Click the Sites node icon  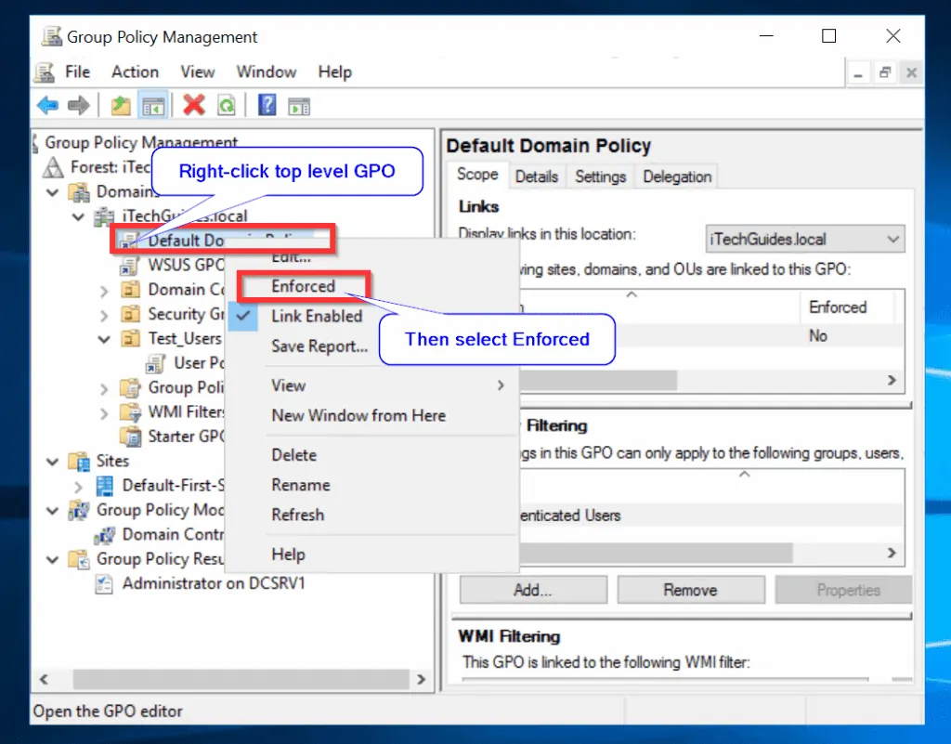(x=79, y=461)
